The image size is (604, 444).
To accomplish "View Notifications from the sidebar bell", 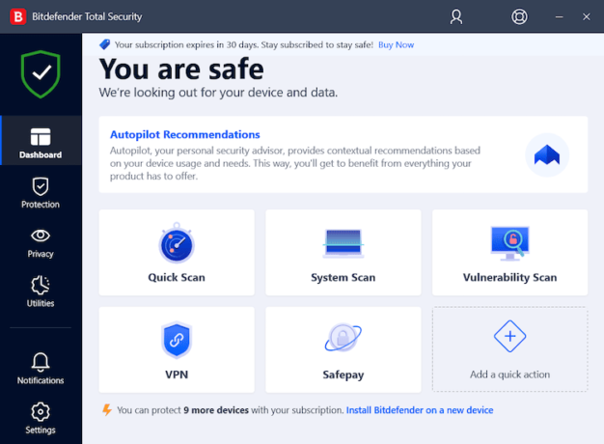I will 41,369.
